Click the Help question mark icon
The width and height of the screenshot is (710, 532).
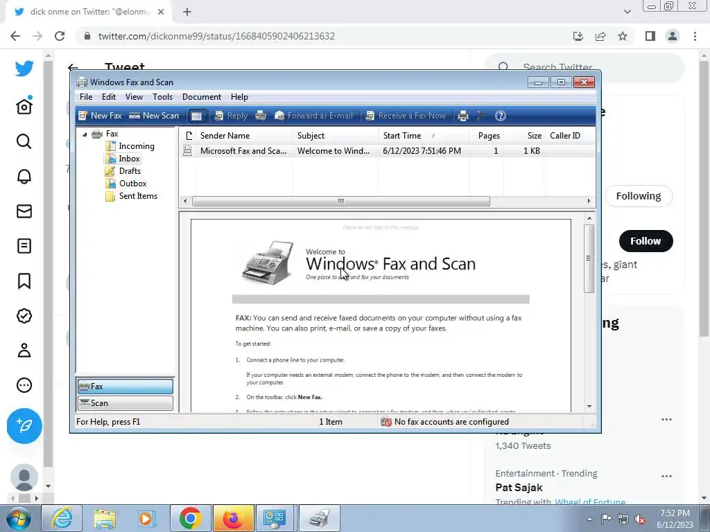(x=501, y=116)
